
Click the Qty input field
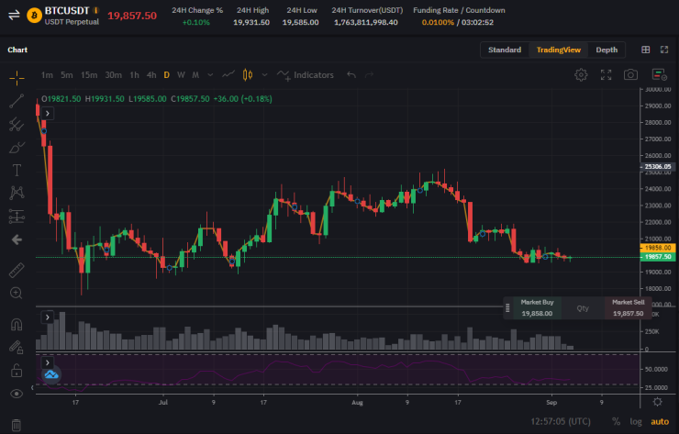[583, 308]
